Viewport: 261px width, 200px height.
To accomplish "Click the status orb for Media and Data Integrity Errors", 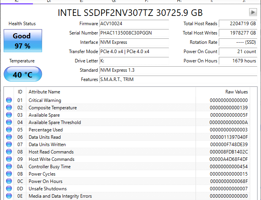I will [9, 196].
